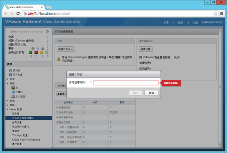The width and height of the screenshot is (227, 153).
Task: Click the diamond event error icon
Action: [33, 48]
